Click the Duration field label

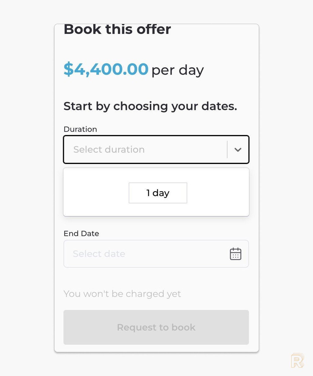(80, 129)
